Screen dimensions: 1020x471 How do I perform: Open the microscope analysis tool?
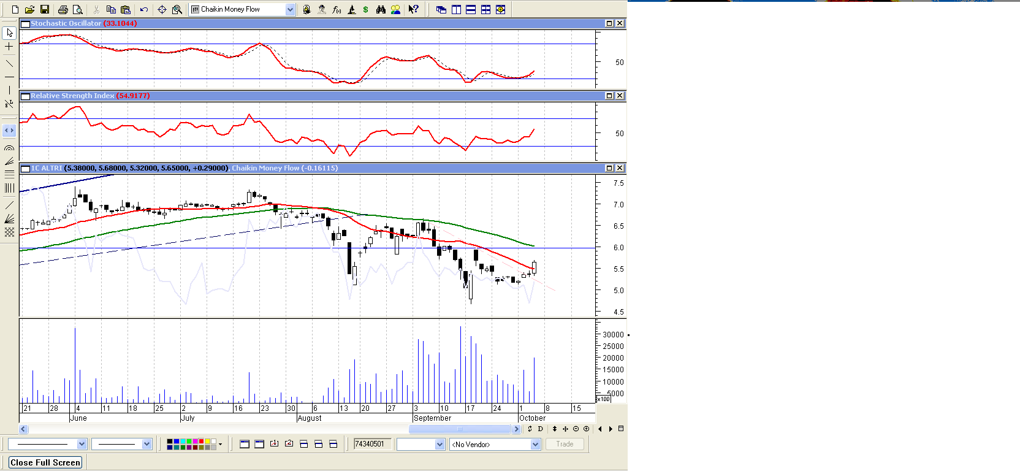pos(351,9)
